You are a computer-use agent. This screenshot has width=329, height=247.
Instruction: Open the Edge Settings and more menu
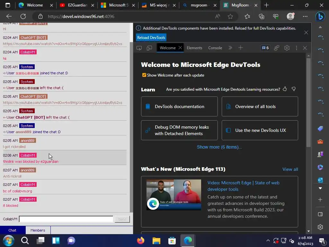[x=305, y=16]
